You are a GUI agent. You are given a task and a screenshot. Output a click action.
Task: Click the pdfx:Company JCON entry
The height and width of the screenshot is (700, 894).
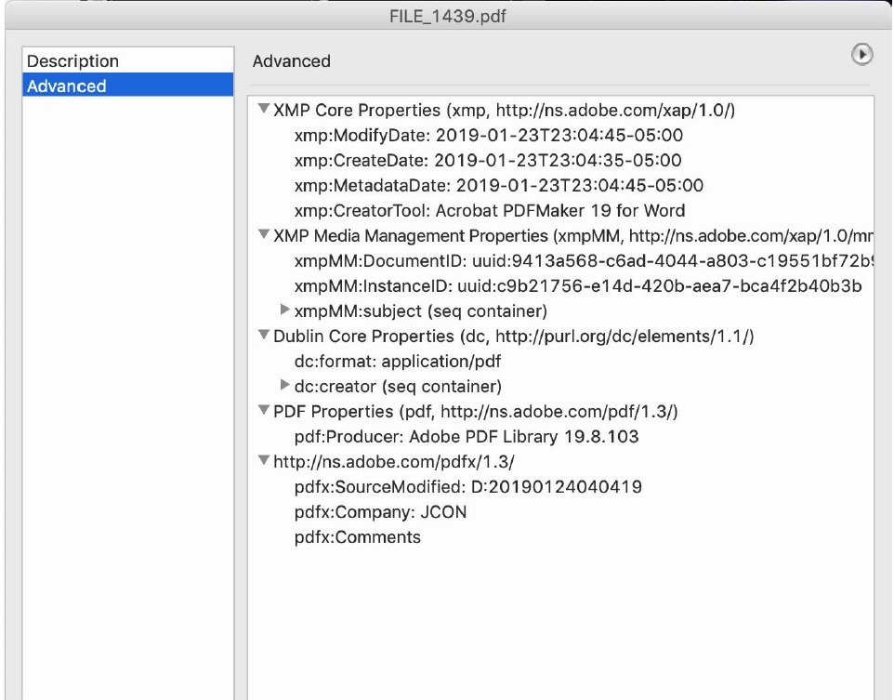click(x=380, y=511)
